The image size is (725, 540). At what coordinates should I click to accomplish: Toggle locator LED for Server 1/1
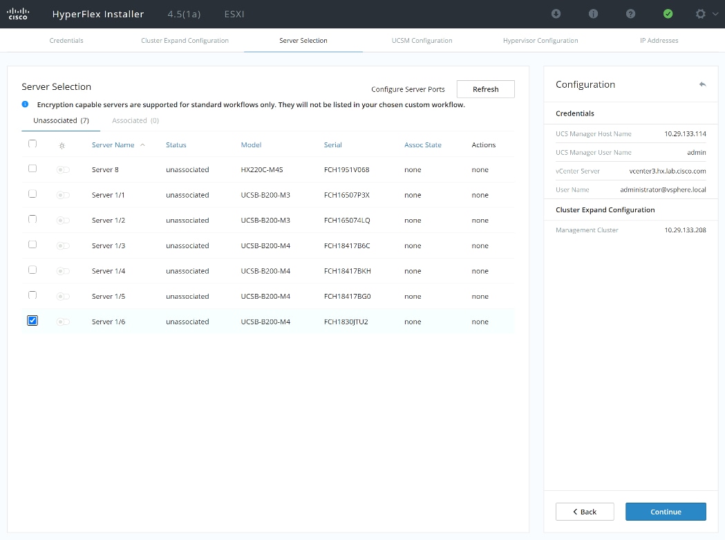coord(63,195)
